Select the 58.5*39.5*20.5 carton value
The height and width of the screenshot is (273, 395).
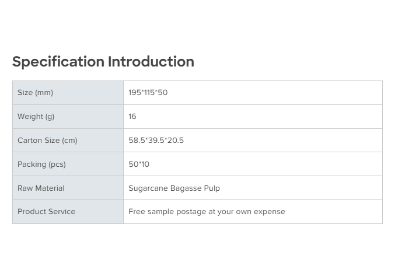click(x=156, y=141)
